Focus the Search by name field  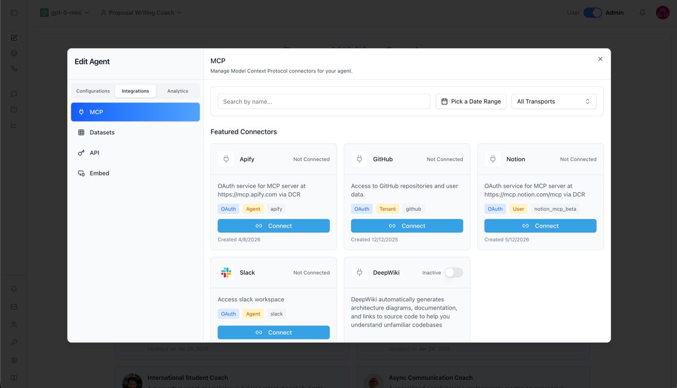click(x=324, y=101)
